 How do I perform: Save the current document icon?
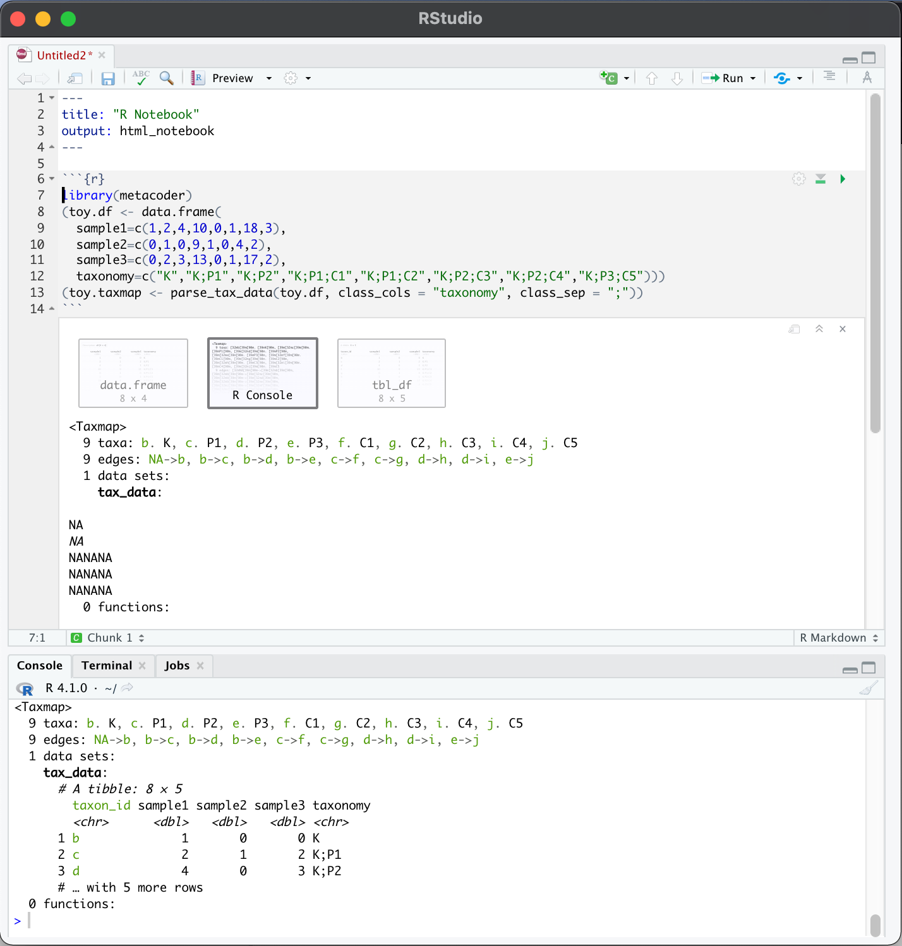(x=108, y=78)
